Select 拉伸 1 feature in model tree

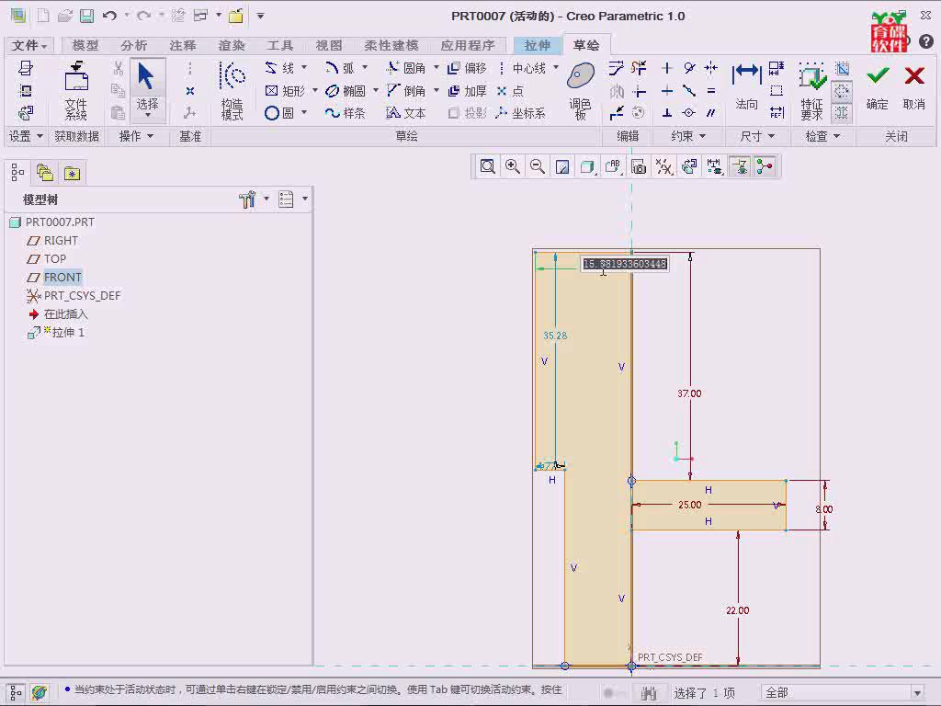pyautogui.click(x=56, y=333)
